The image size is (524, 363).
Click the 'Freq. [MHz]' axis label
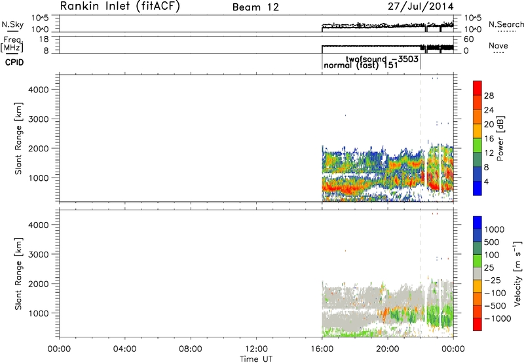pyautogui.click(x=12, y=45)
